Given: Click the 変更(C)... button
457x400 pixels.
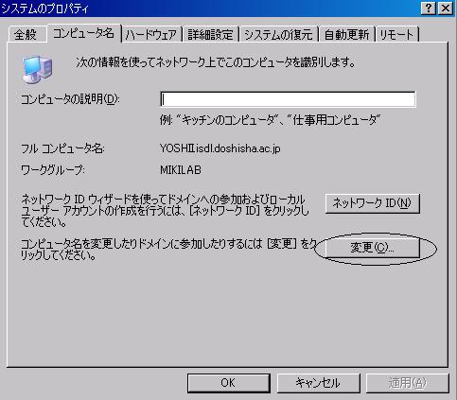Looking at the screenshot, I should click(373, 248).
